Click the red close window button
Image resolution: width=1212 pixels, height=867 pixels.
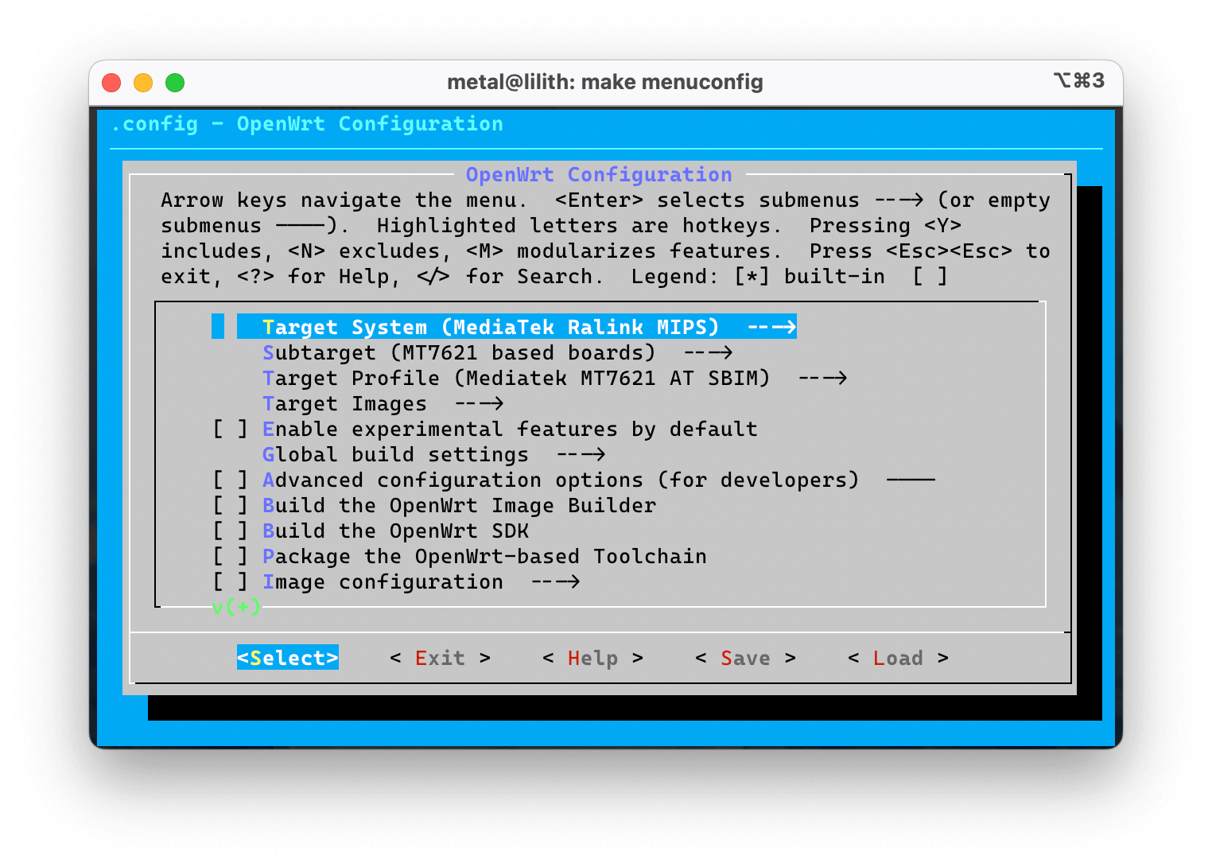(111, 83)
